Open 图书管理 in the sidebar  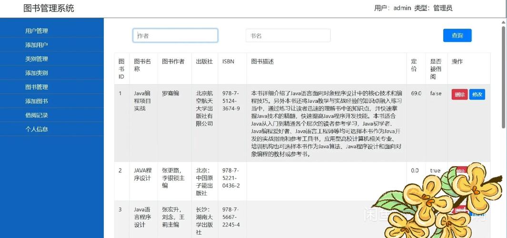37,87
